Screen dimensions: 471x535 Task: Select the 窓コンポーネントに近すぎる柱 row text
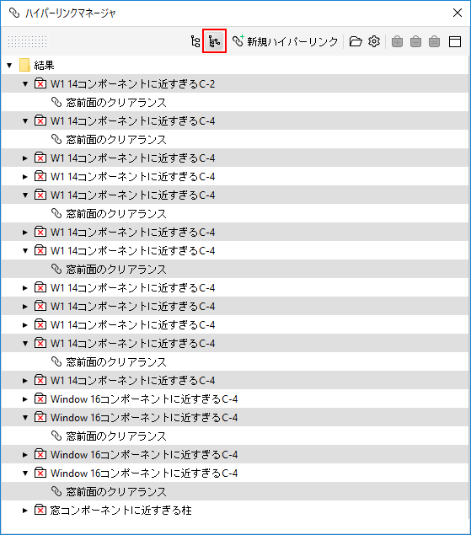coord(120,511)
